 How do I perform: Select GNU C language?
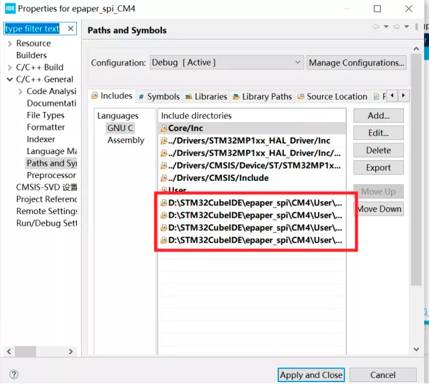(x=120, y=128)
